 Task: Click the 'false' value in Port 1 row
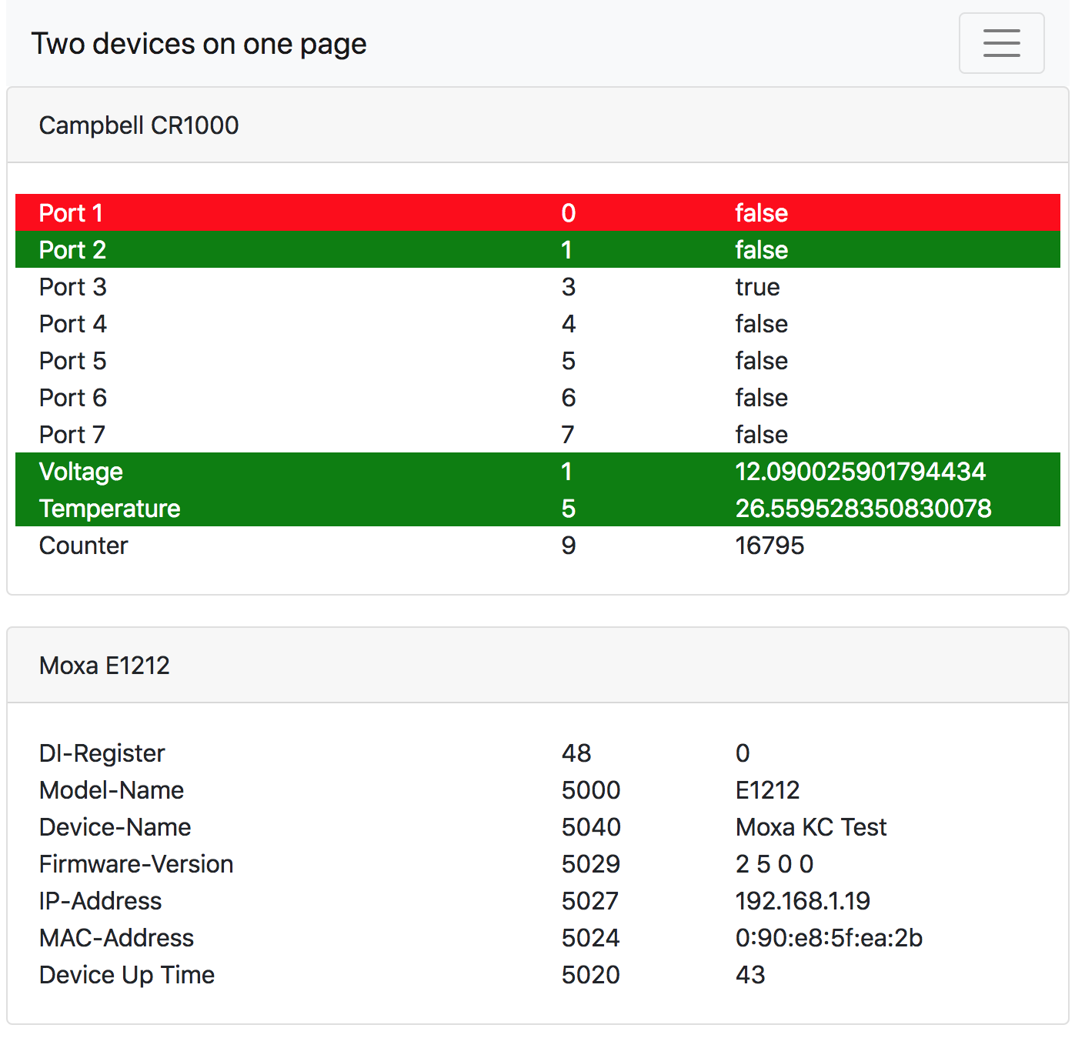(761, 213)
